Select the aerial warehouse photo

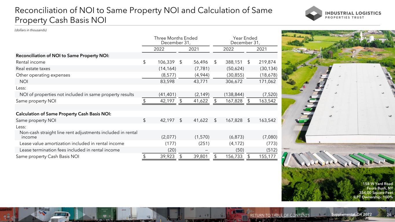338,116
